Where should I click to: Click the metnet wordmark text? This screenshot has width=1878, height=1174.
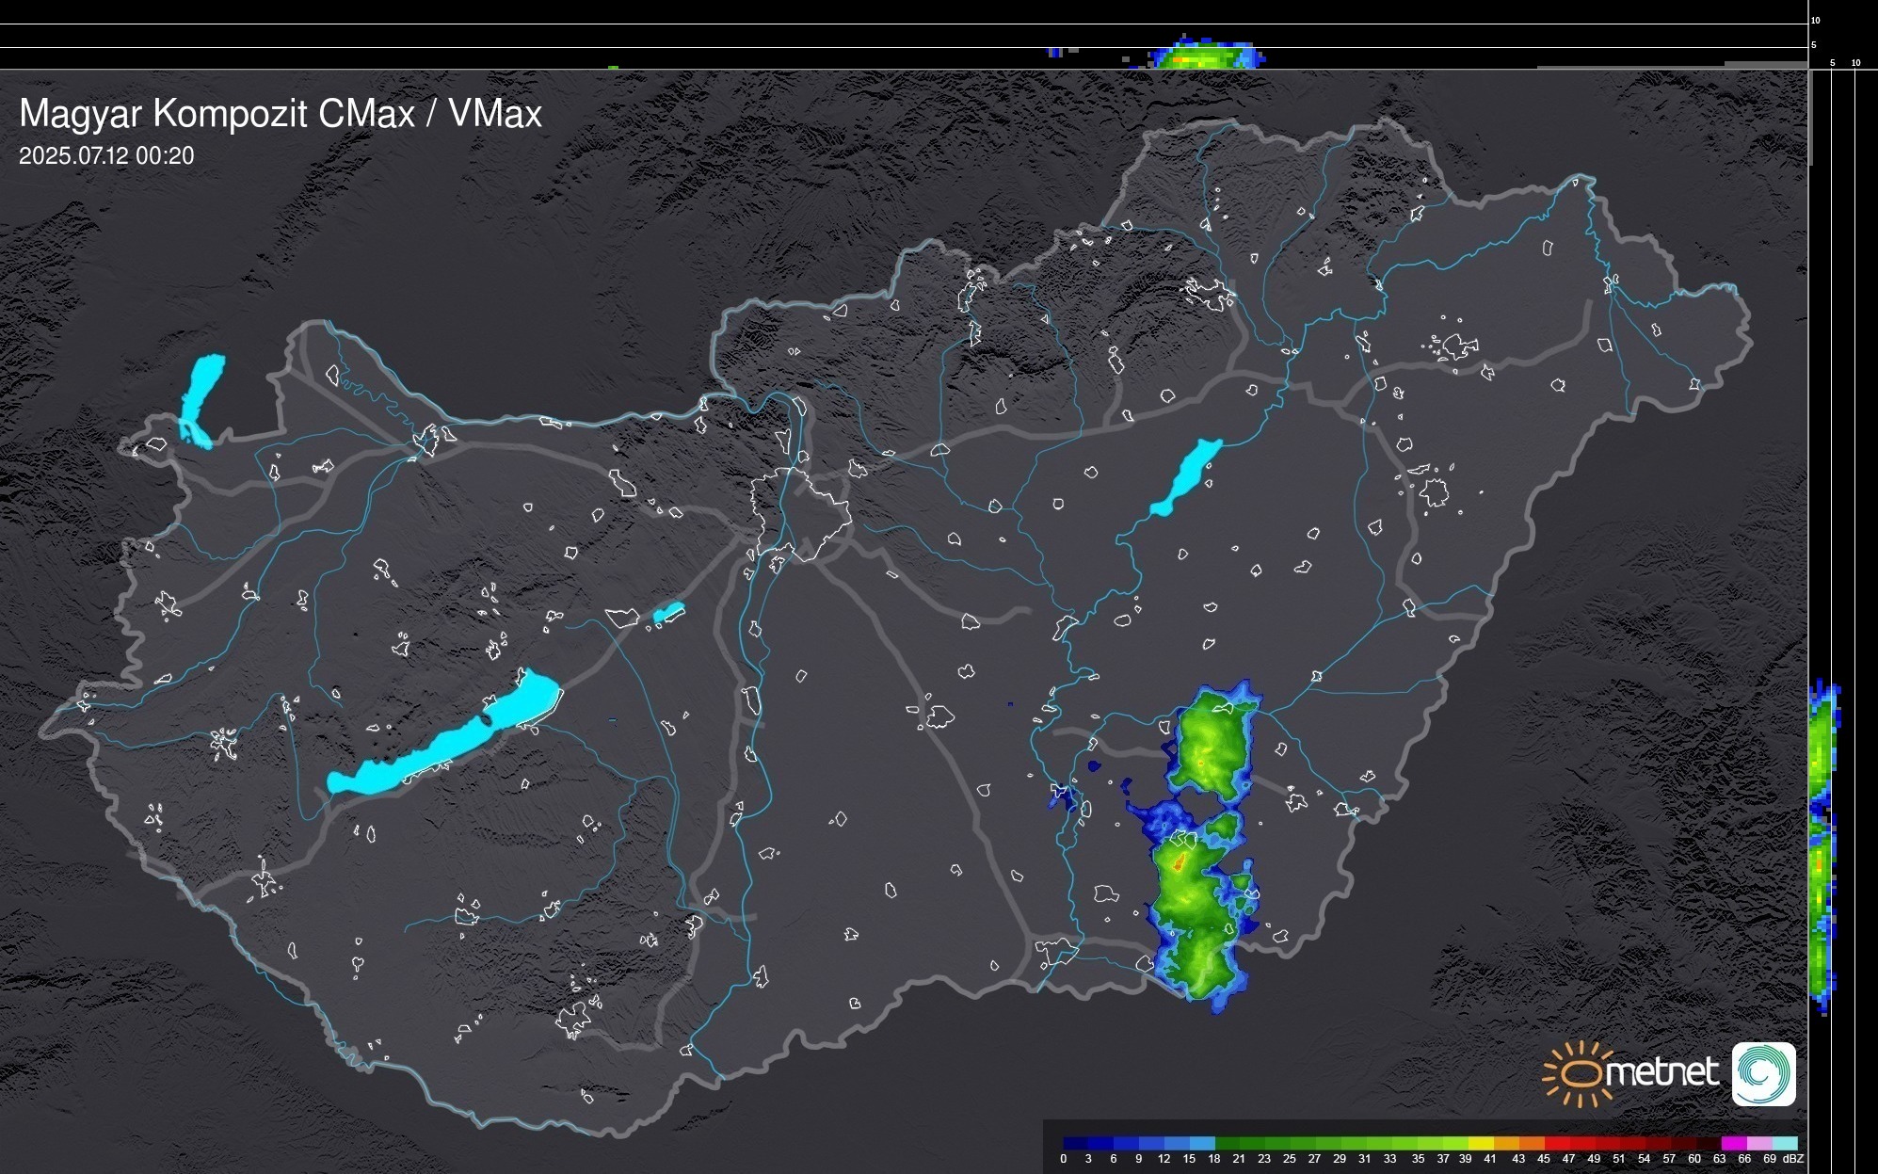tap(1661, 1073)
